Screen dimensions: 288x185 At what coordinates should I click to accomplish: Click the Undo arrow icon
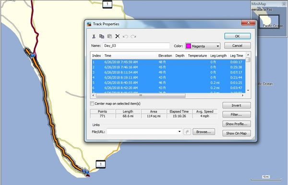click(125, 36)
